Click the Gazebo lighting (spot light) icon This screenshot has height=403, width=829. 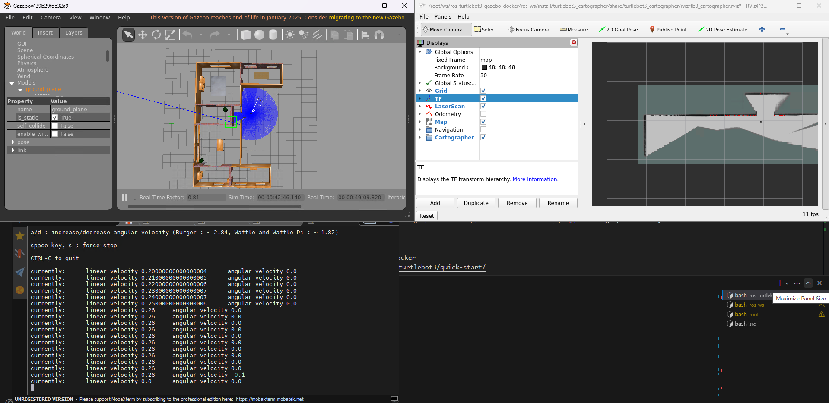click(303, 35)
